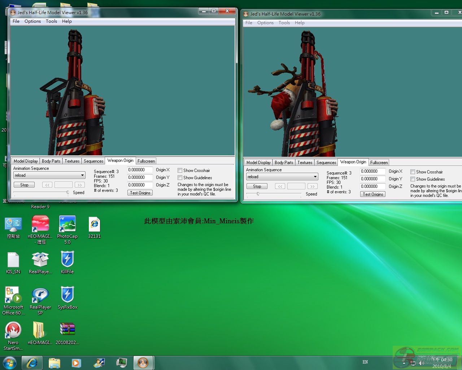Screen dimensions: 462x370
Task: Open Internet Explorer from the taskbar
Action: pos(32,362)
